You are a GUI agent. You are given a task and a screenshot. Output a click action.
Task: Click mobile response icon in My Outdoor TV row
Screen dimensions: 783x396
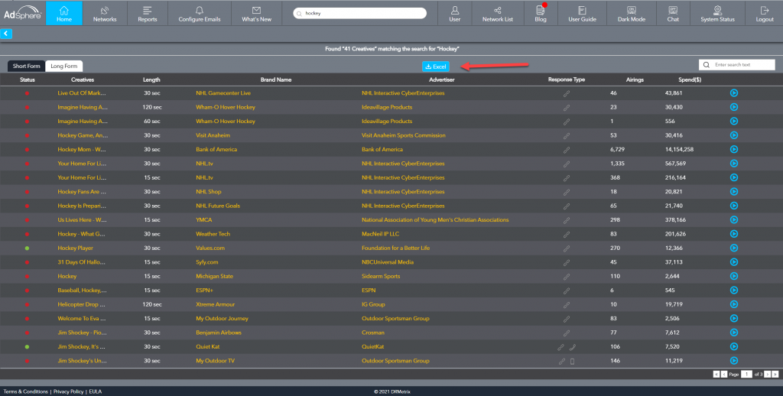click(x=572, y=361)
